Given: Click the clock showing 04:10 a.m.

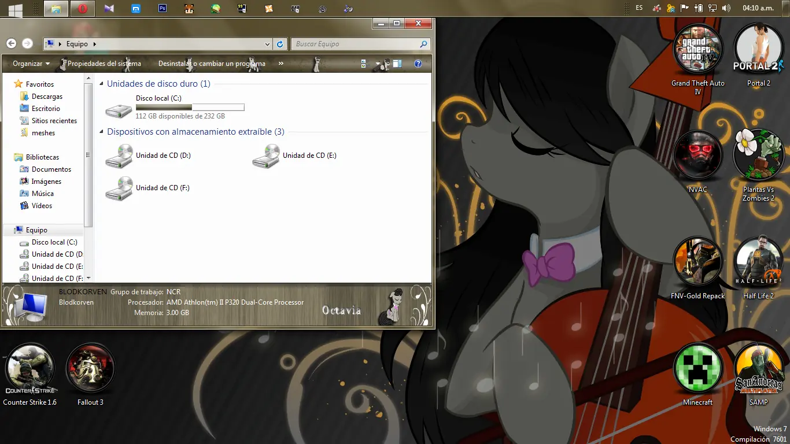Looking at the screenshot, I should point(758,8).
